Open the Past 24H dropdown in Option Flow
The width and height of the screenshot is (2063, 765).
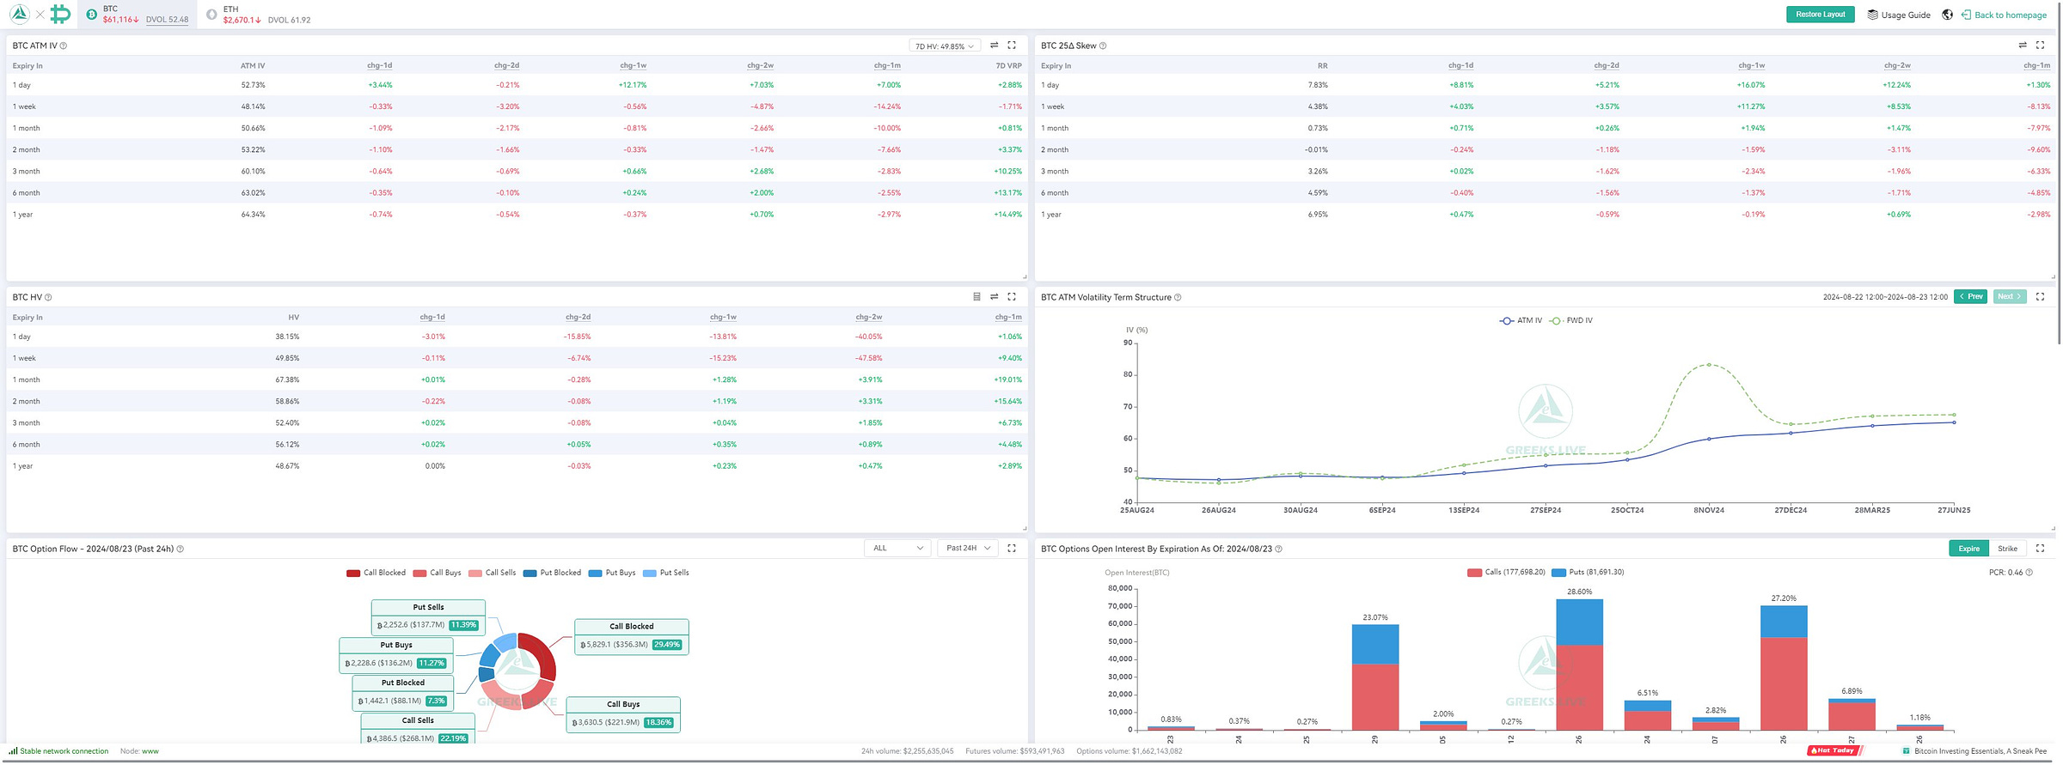(967, 548)
